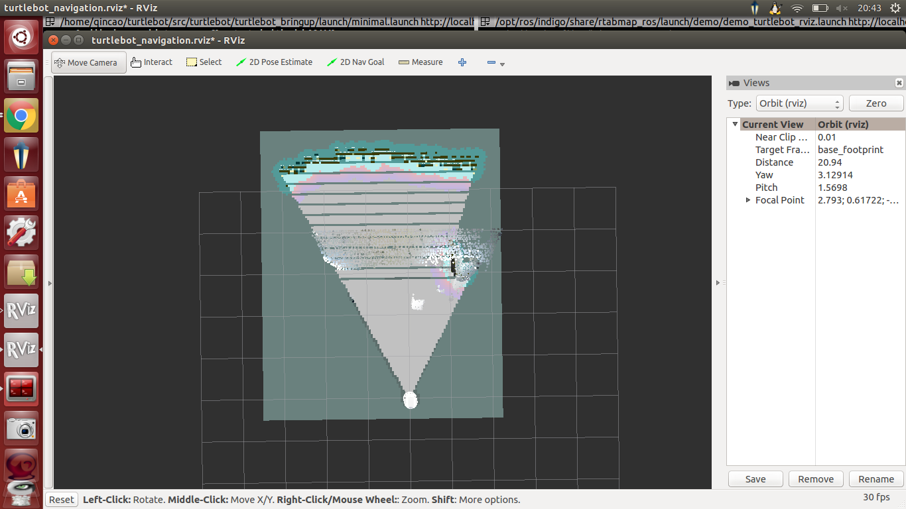
Task: Open the view Type combo box
Action: pos(799,103)
